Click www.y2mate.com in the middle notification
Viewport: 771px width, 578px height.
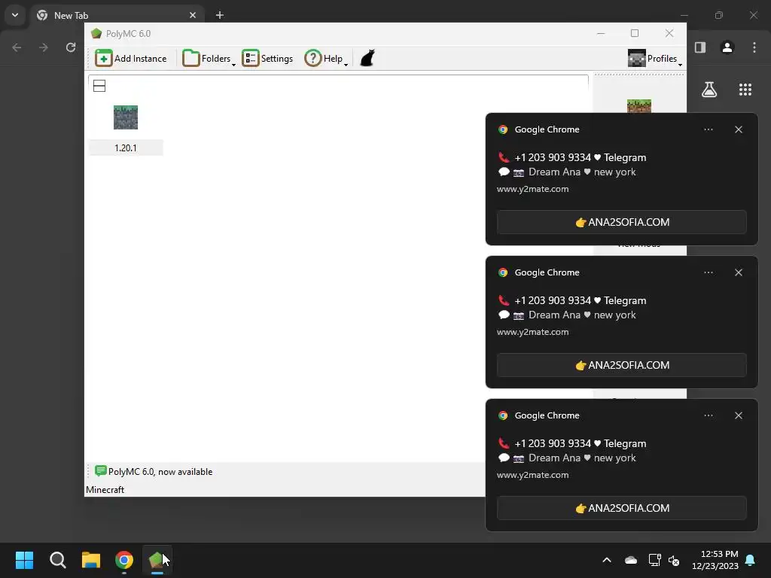point(532,332)
